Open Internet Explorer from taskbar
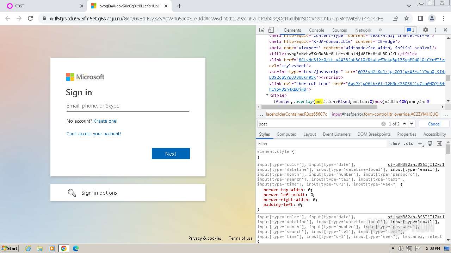Viewport: 451px width, 253px height. pyautogui.click(x=28, y=248)
